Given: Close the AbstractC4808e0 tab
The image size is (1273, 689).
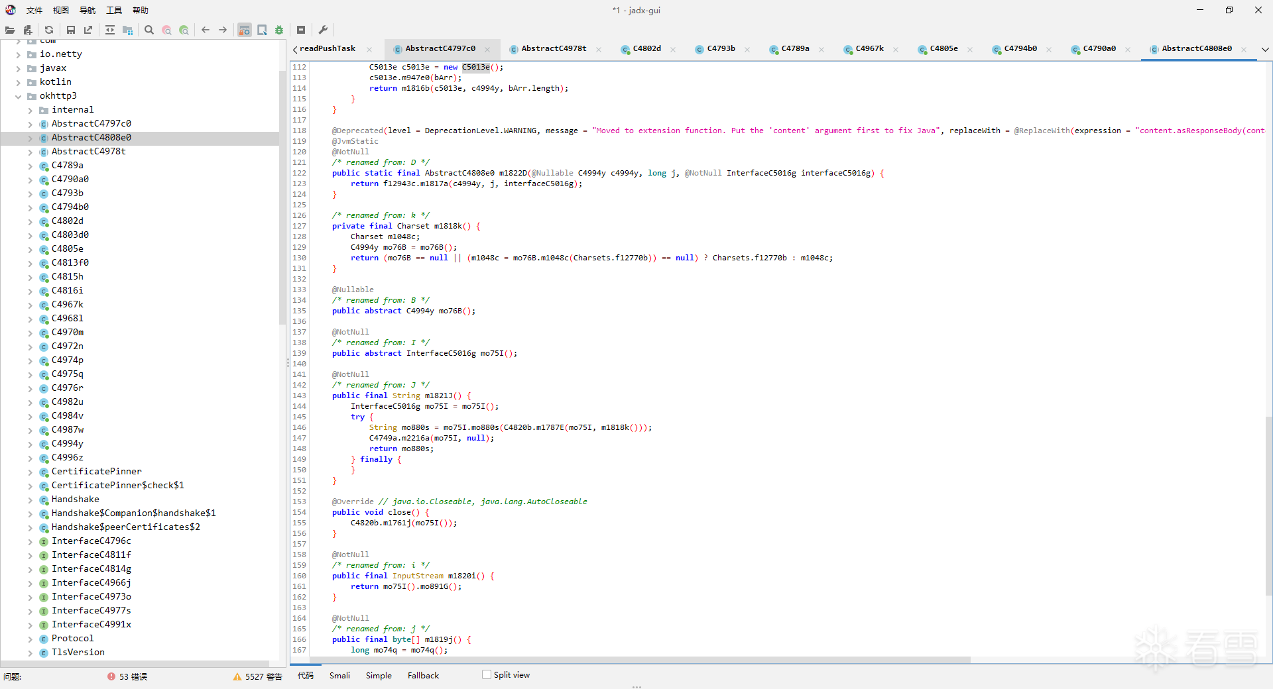Looking at the screenshot, I should [1244, 49].
